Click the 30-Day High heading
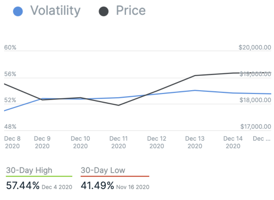 [29, 170]
